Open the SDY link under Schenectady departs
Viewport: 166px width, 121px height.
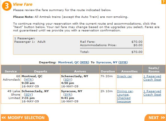tap(28, 94)
